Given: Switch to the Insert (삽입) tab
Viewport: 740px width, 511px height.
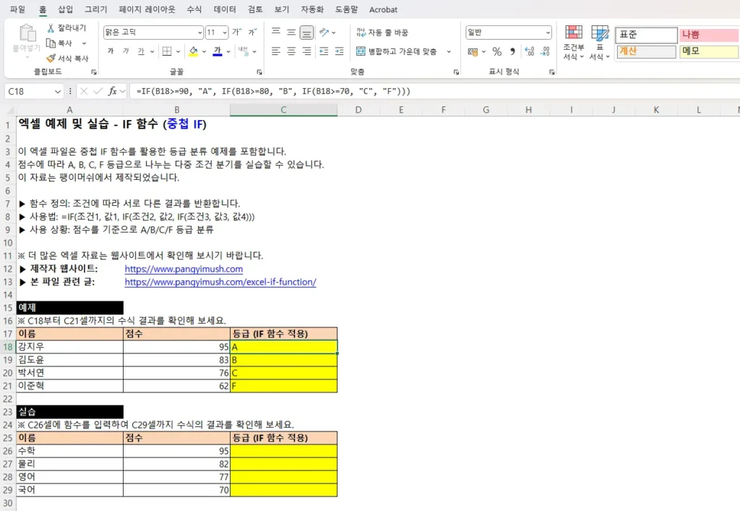Looking at the screenshot, I should pos(66,9).
